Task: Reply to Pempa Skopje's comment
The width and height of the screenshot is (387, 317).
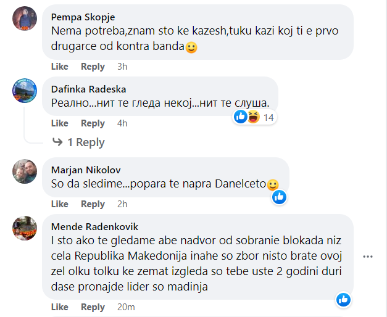Action: (93, 67)
